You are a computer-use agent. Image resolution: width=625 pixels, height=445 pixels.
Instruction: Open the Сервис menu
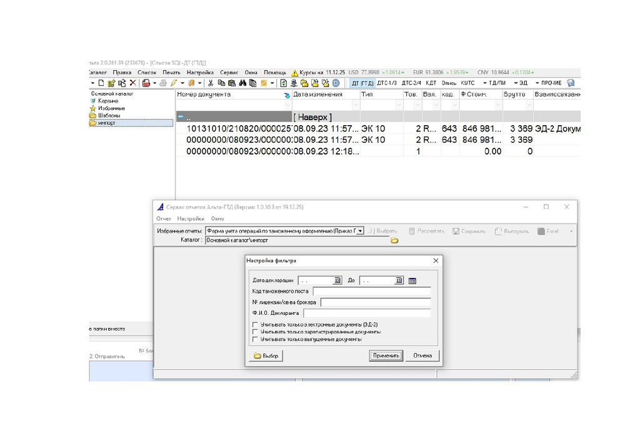click(x=229, y=73)
